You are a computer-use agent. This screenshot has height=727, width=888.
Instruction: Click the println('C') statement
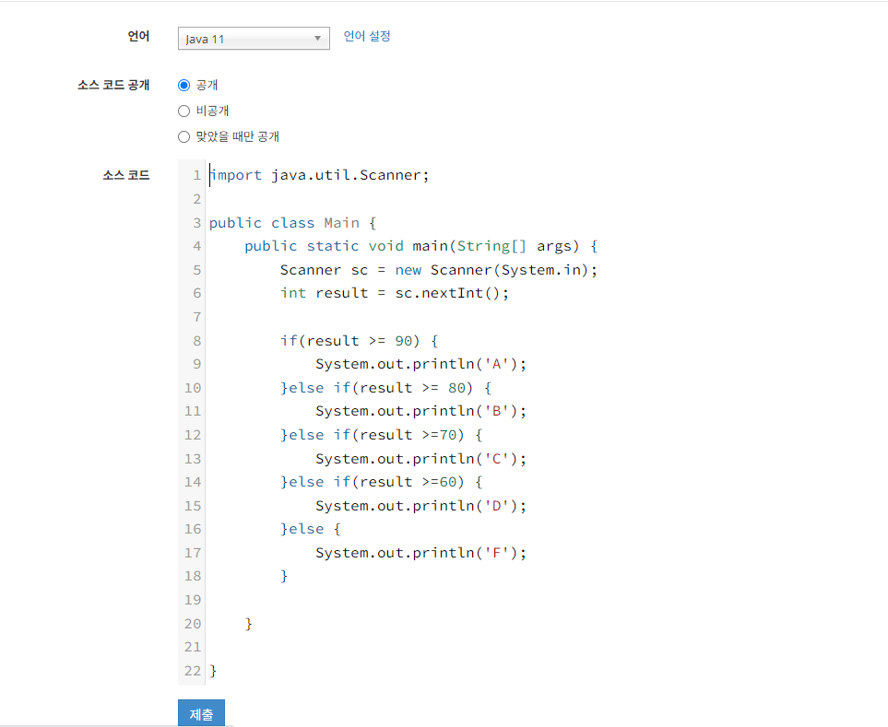click(420, 459)
